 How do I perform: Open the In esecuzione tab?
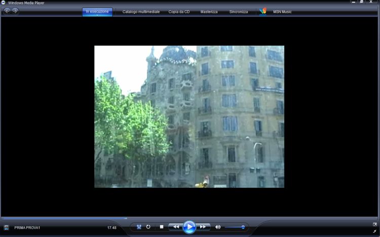click(97, 11)
